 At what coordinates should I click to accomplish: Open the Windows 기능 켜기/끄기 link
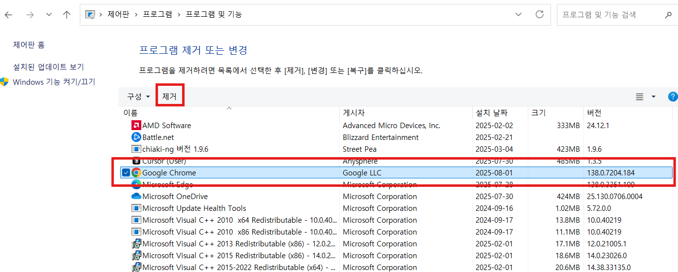coord(54,82)
